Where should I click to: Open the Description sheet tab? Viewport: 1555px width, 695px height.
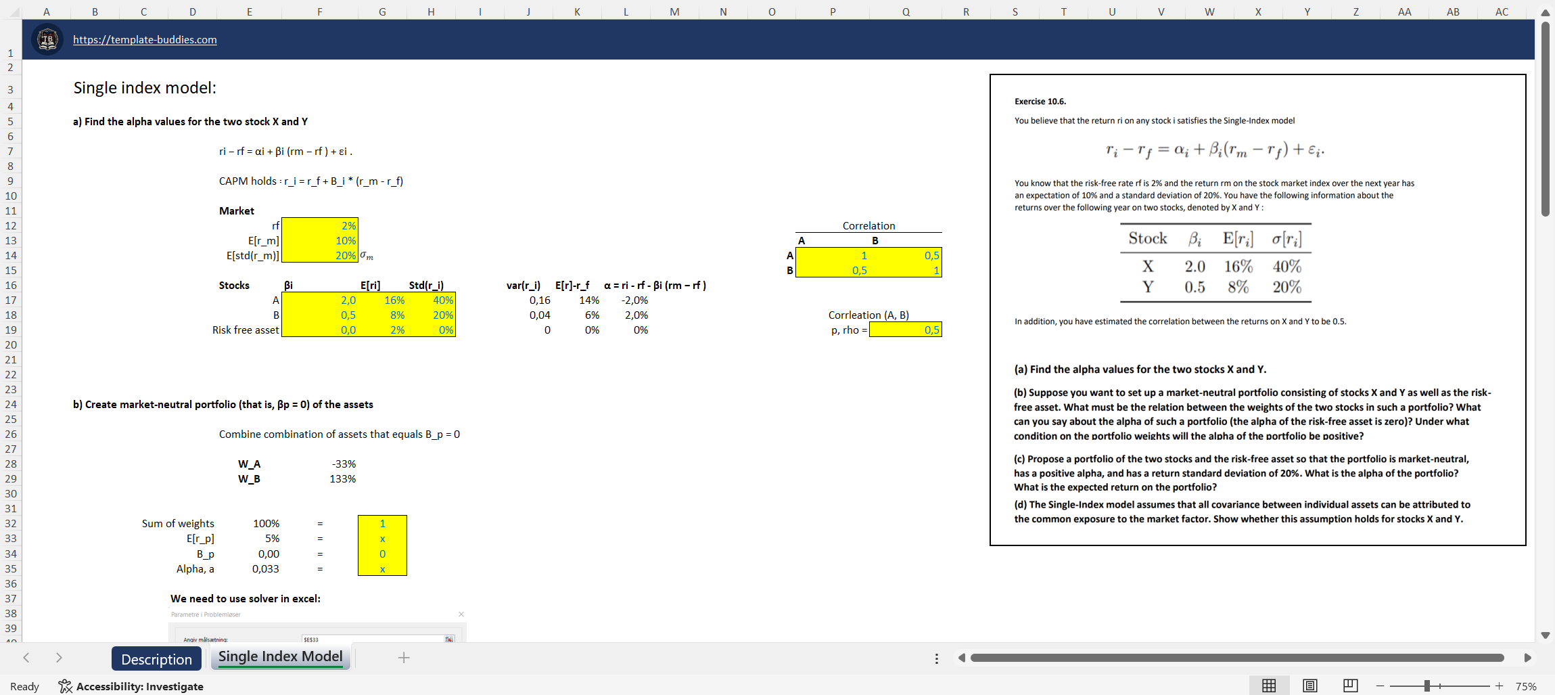[x=156, y=658]
